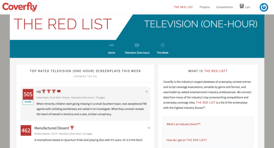Open THE RED LIST in top navigation
Viewport: 274px width, 148px height.
(x=183, y=7)
